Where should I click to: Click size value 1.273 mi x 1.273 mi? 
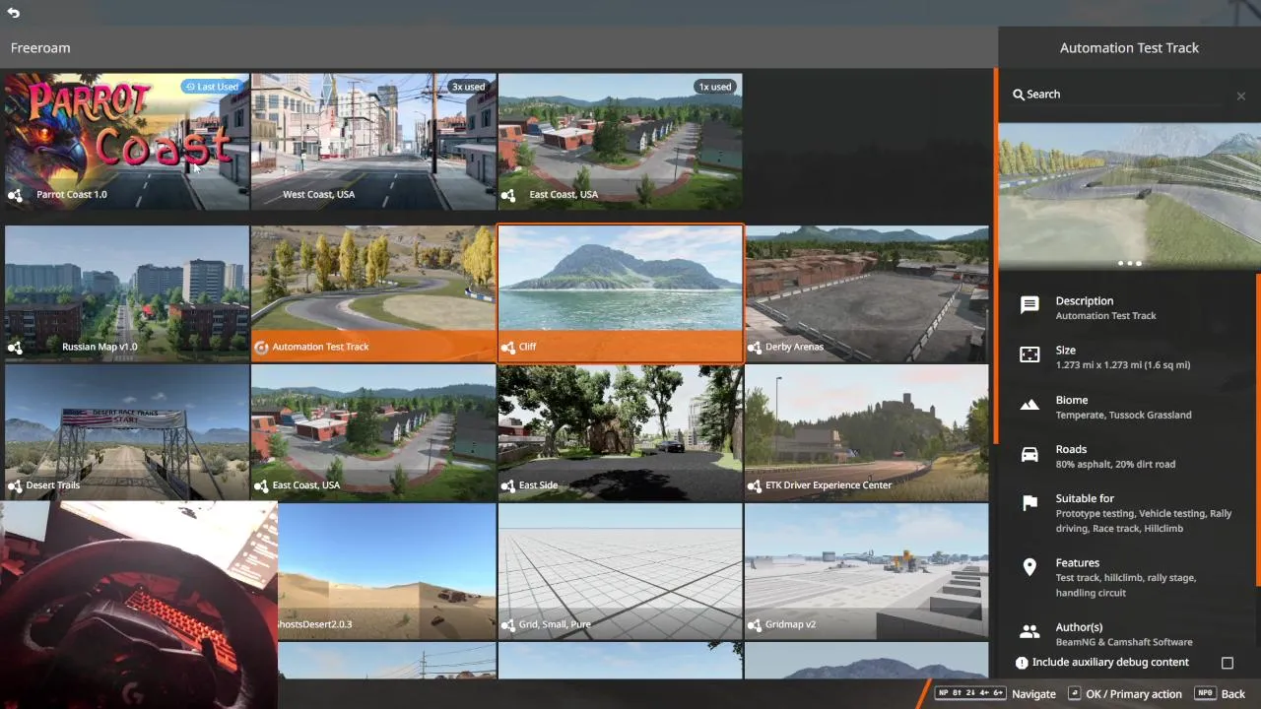[1123, 365]
